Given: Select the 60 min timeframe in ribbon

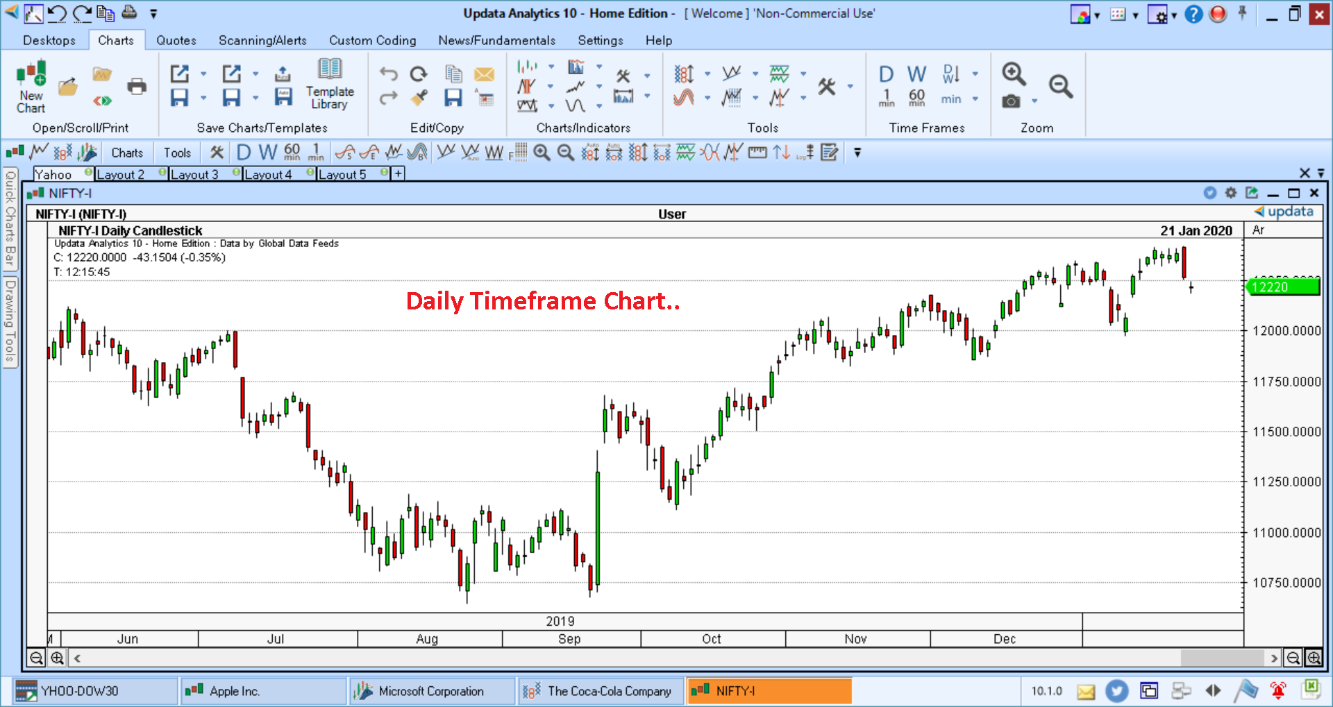Looking at the screenshot, I should [916, 97].
